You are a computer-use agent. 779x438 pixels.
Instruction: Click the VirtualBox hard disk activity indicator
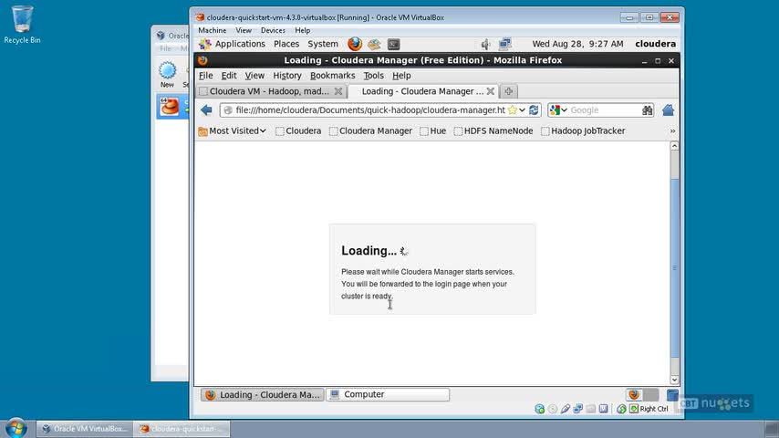click(539, 409)
